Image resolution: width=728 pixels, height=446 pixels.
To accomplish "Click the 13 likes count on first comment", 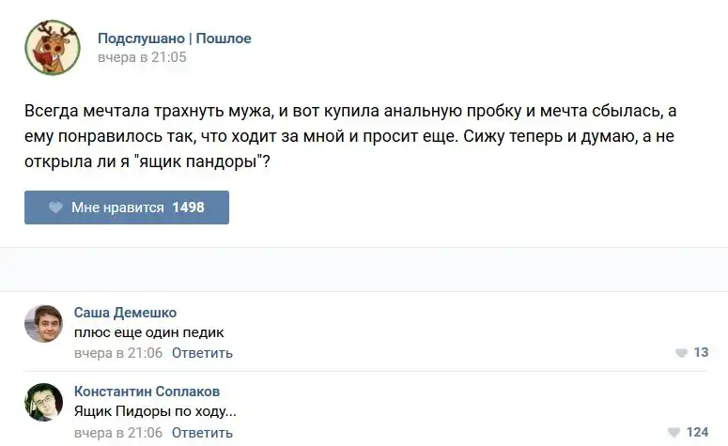I will 701,353.
